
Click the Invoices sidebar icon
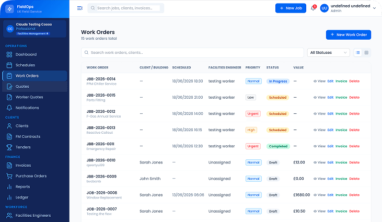[x=9, y=165]
